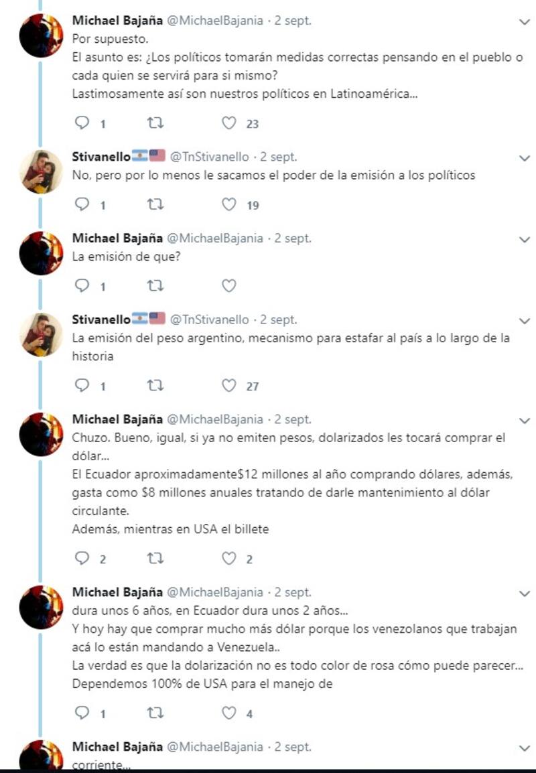This screenshot has height=773, width=536.
Task: Open the options chevron on the first tweet
Action: coord(525,22)
